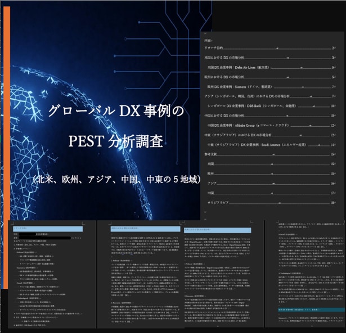Click the リサーチ目的 blue heading bar
Screen dimensions: 346x333
coord(48,229)
